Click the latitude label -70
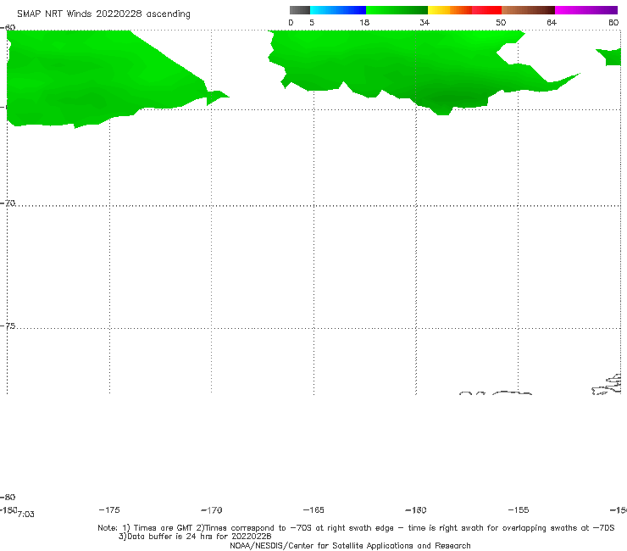Viewport: 627px width, 551px height. 8,203
